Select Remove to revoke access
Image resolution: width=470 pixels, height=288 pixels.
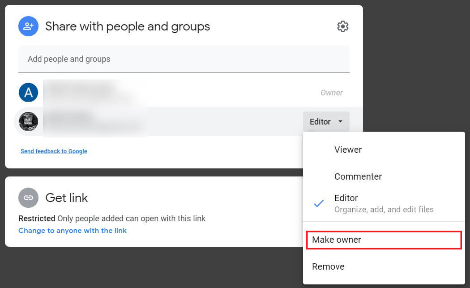tap(328, 267)
